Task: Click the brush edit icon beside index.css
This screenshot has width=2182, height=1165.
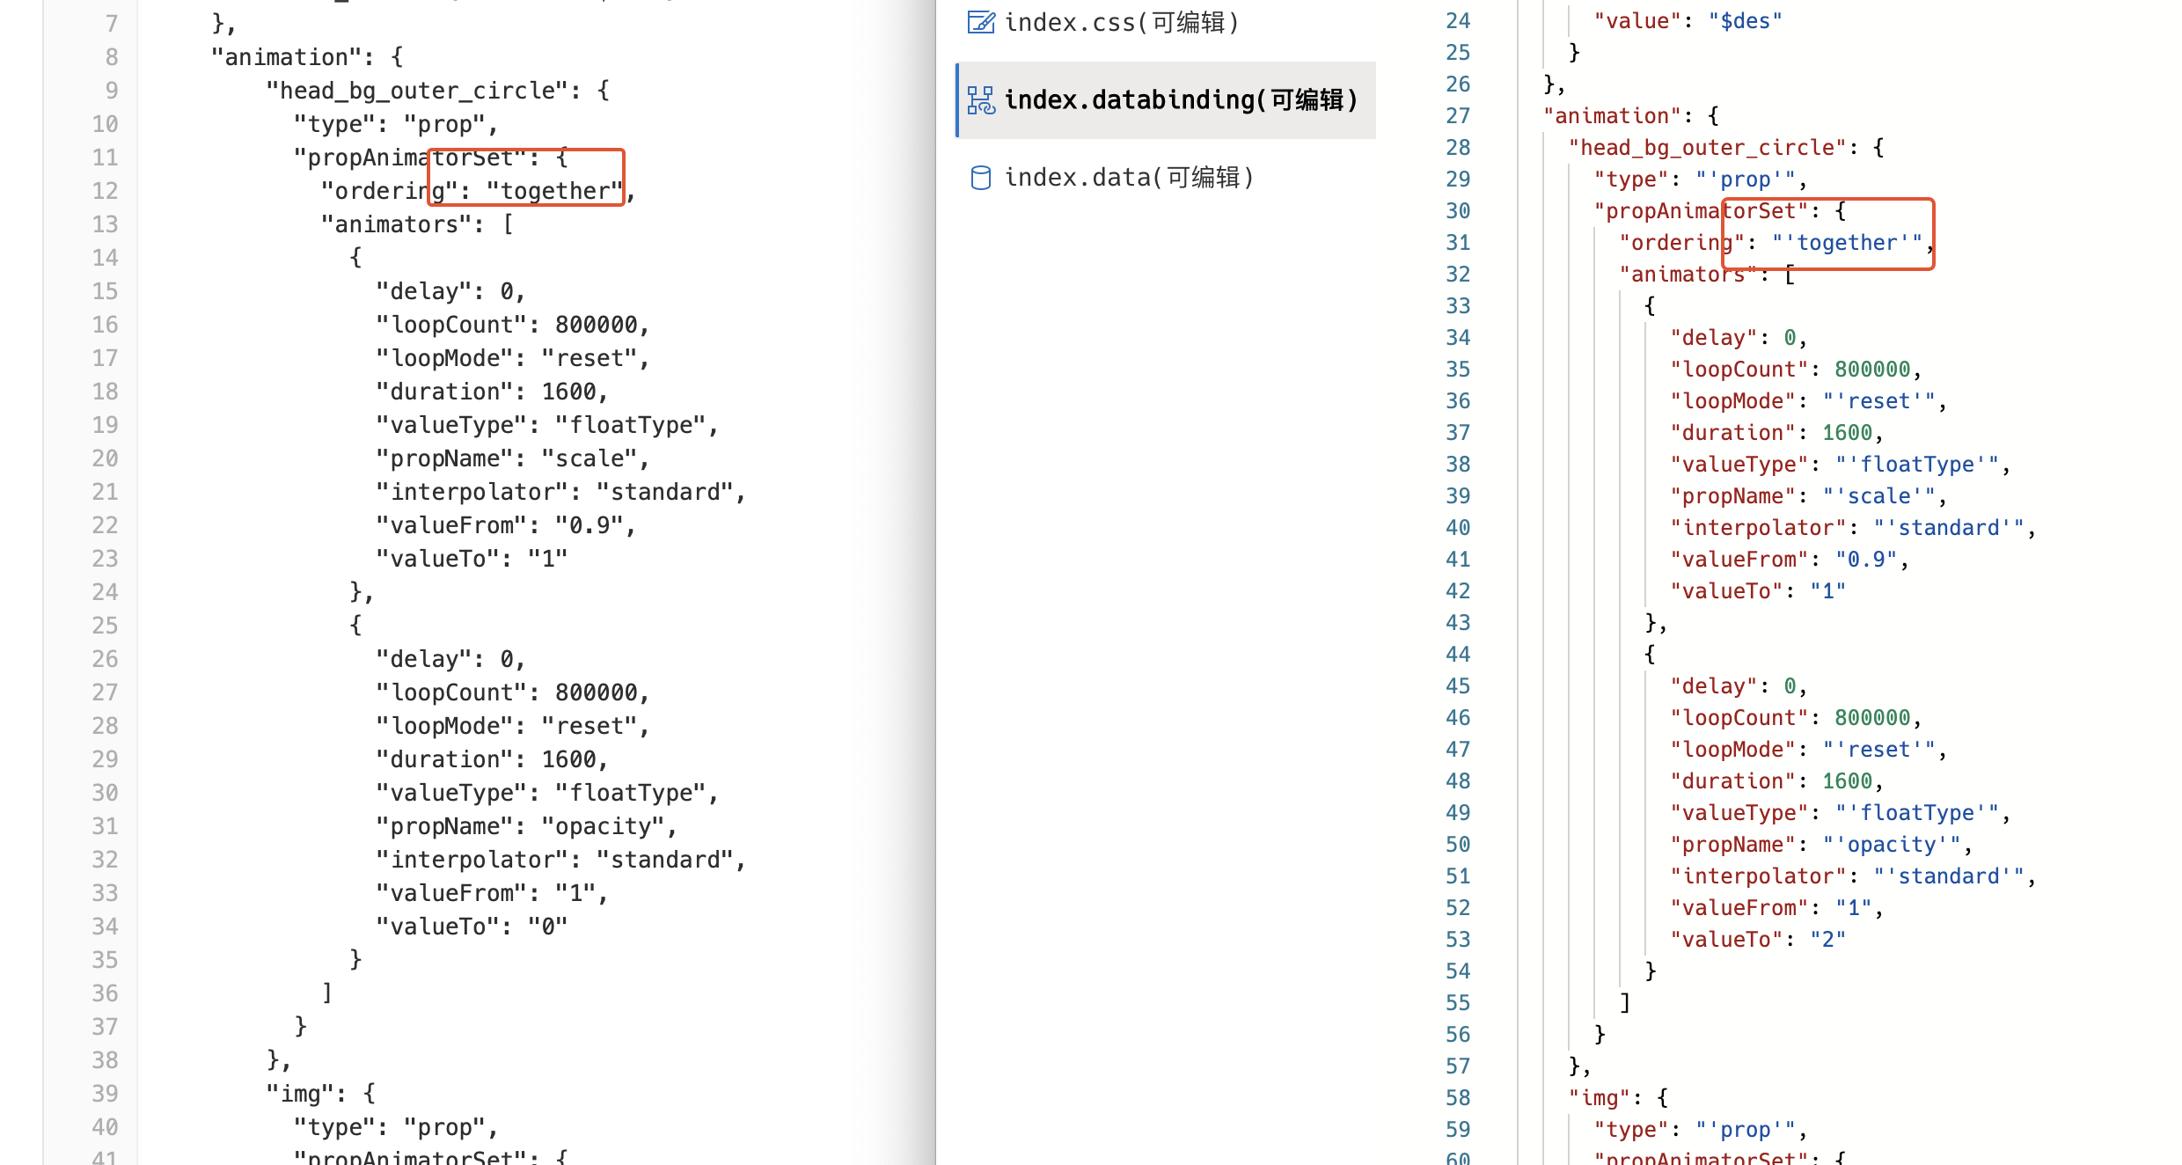Action: pos(980,22)
